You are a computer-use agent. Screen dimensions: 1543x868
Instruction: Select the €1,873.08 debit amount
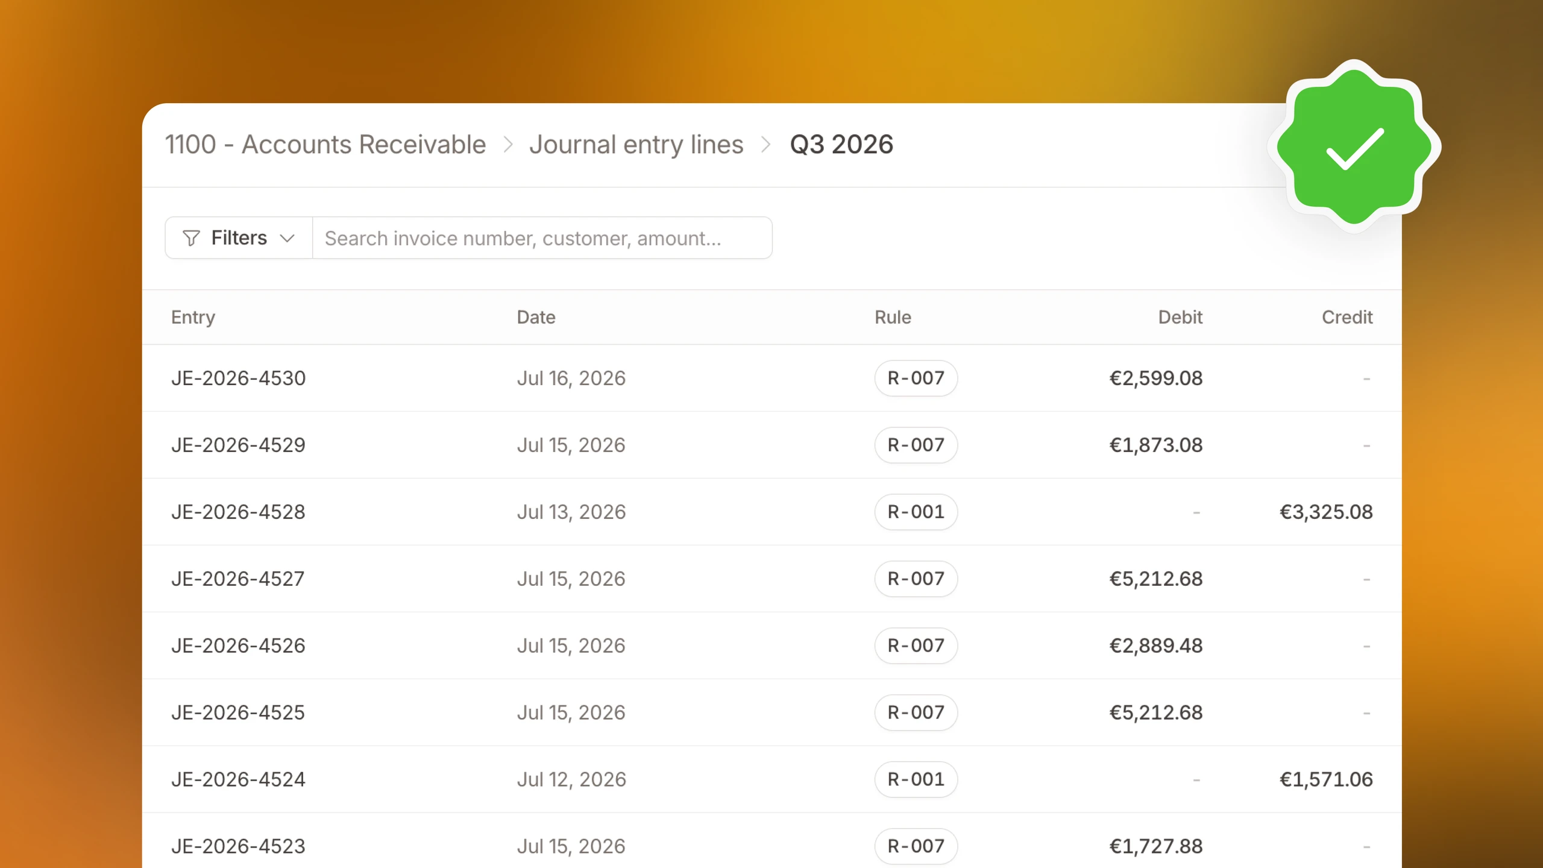[x=1156, y=445]
